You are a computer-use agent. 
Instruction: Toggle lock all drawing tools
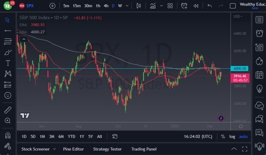8,146
